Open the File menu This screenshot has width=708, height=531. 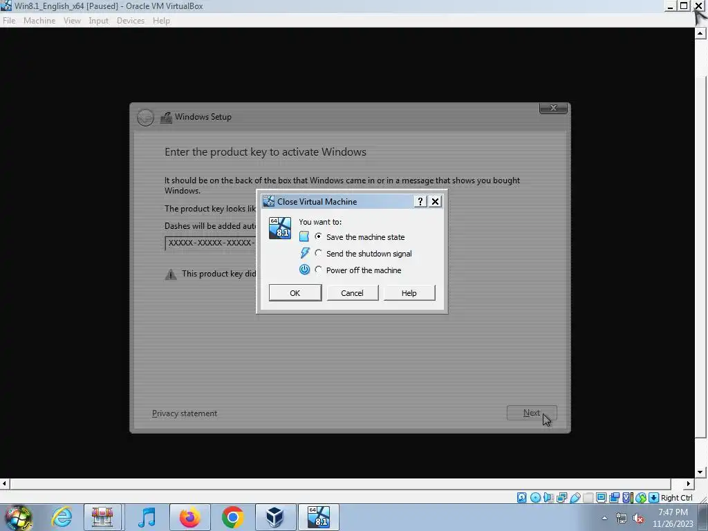pyautogui.click(x=9, y=21)
